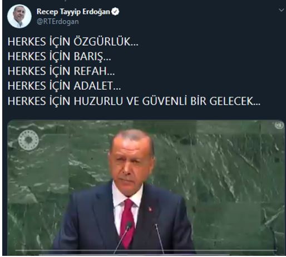Select the HERKES İÇİN REFAH line
Viewport: 286px width, 257px height.
pos(61,71)
